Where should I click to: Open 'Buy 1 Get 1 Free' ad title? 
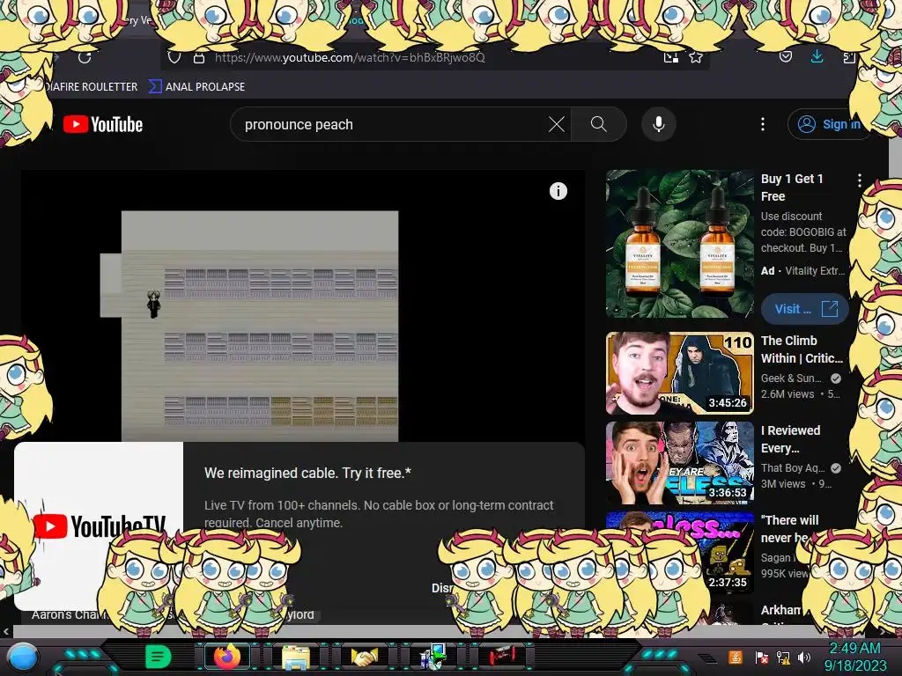(x=792, y=187)
